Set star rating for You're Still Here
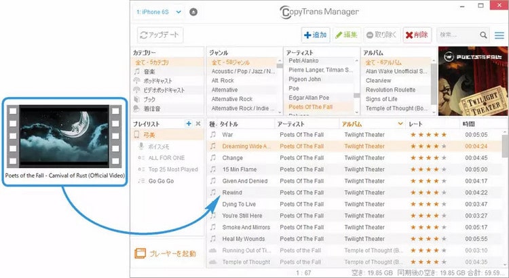This screenshot has width=509, height=278. pyautogui.click(x=428, y=216)
